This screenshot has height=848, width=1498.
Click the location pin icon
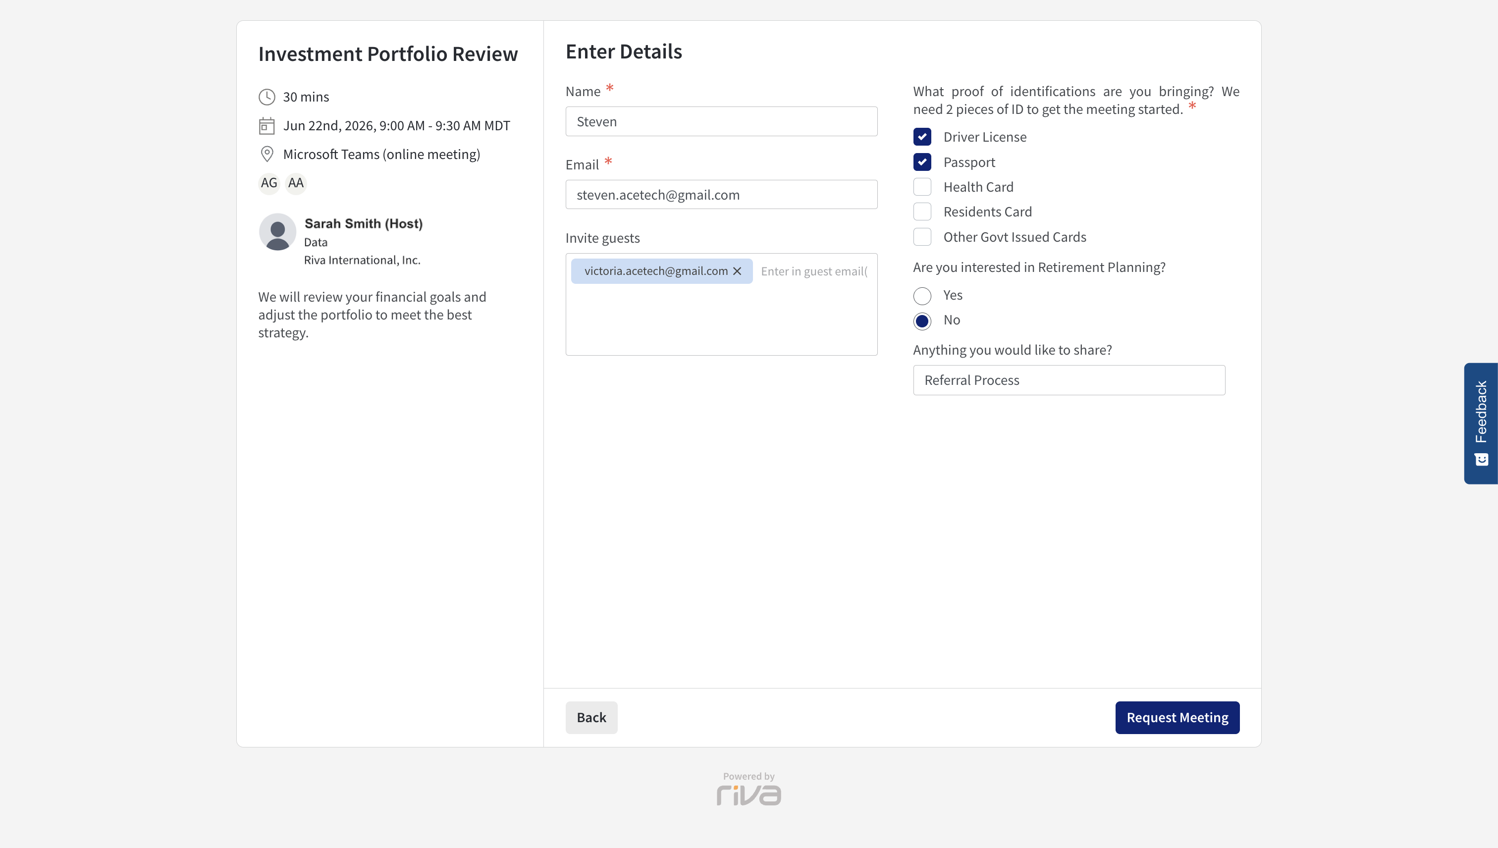coord(267,155)
